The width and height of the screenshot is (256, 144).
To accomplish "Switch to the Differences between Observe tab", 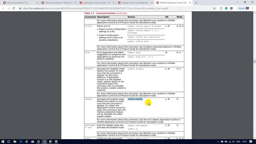I will (x=58, y=3).
